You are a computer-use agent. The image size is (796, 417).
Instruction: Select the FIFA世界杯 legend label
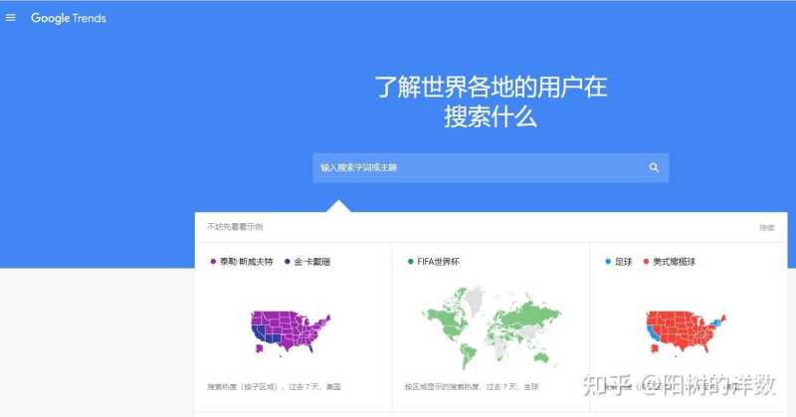click(438, 262)
